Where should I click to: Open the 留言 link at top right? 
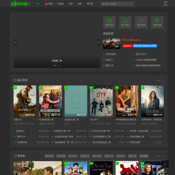pos(165,2)
